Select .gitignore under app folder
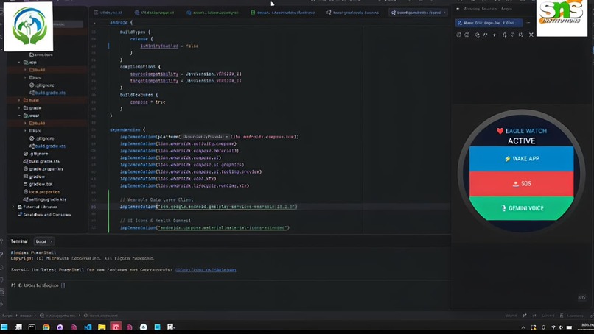 click(42, 85)
